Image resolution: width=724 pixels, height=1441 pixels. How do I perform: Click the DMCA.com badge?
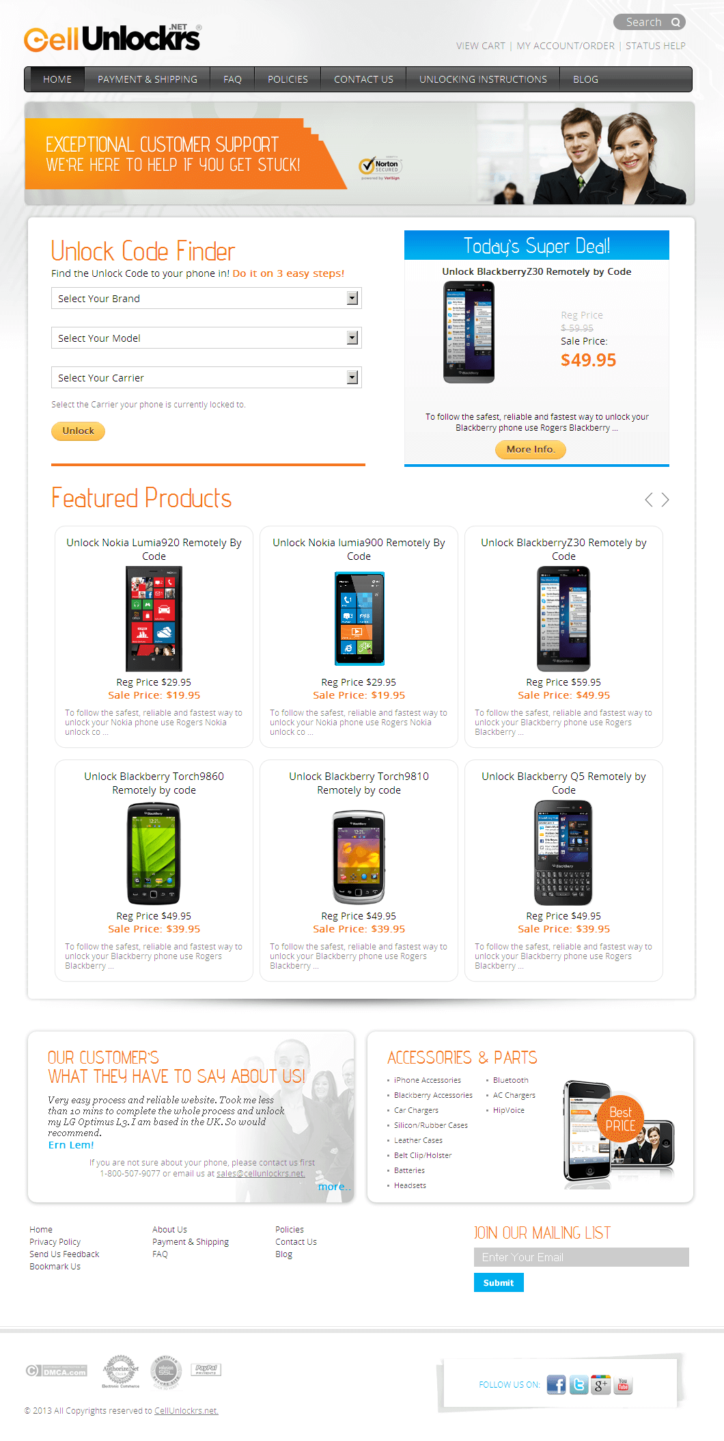[x=57, y=1371]
